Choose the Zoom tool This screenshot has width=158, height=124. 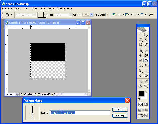(146, 86)
